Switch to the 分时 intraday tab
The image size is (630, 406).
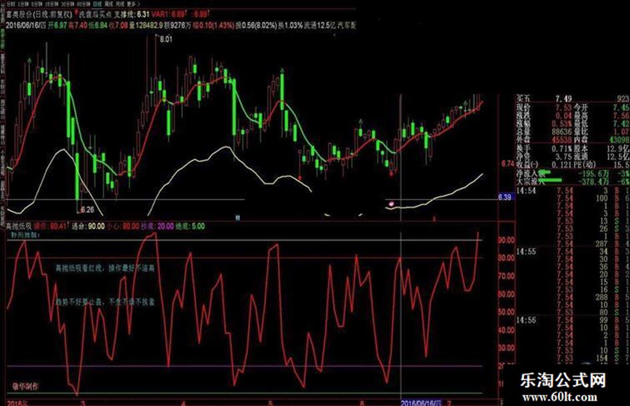pyautogui.click(x=11, y=3)
